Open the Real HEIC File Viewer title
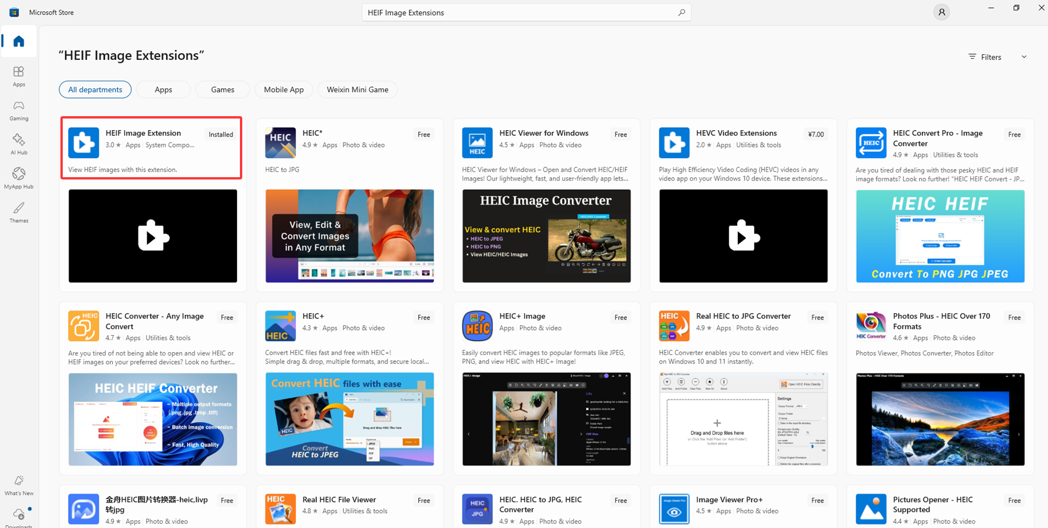 339,500
